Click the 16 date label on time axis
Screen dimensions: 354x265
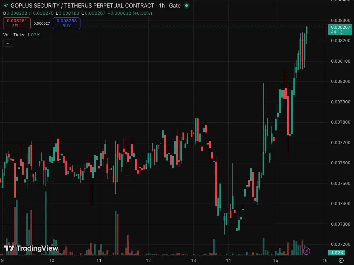325,260
